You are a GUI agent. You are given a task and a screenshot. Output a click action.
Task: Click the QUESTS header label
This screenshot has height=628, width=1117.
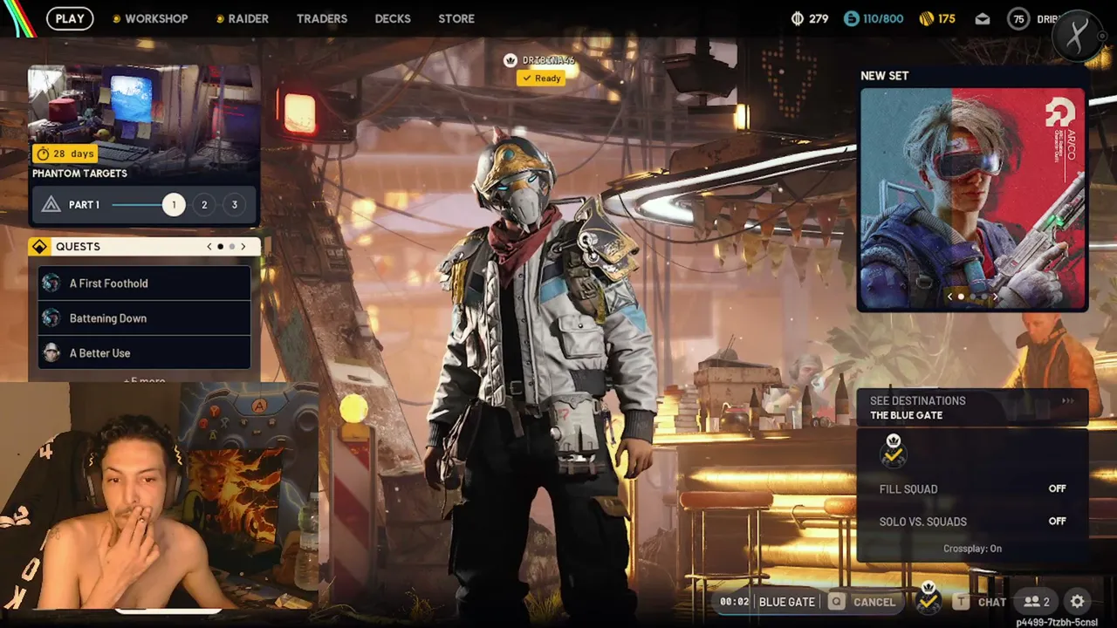(x=78, y=247)
